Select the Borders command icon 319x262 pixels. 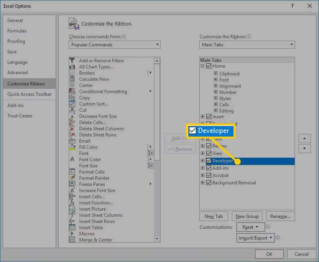pos(72,73)
